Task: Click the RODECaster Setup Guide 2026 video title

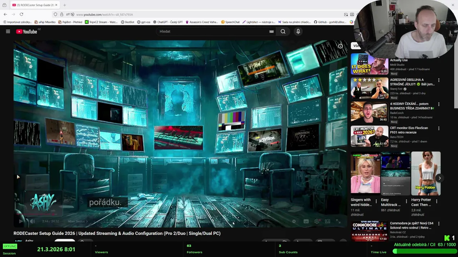Action: pos(117,233)
